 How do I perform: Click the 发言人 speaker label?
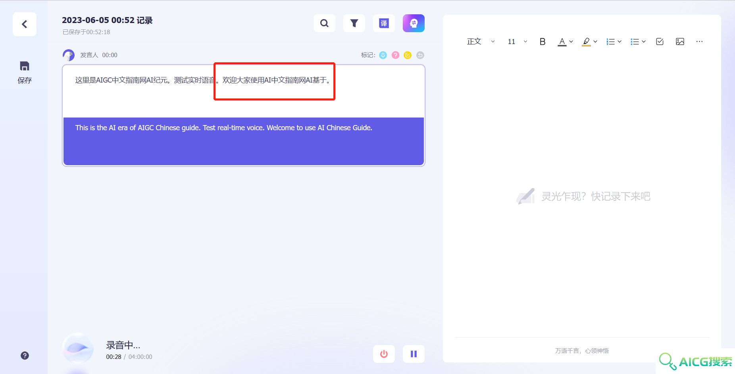point(89,55)
